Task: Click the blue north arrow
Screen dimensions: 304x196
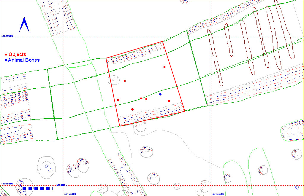Action: pyautogui.click(x=24, y=25)
